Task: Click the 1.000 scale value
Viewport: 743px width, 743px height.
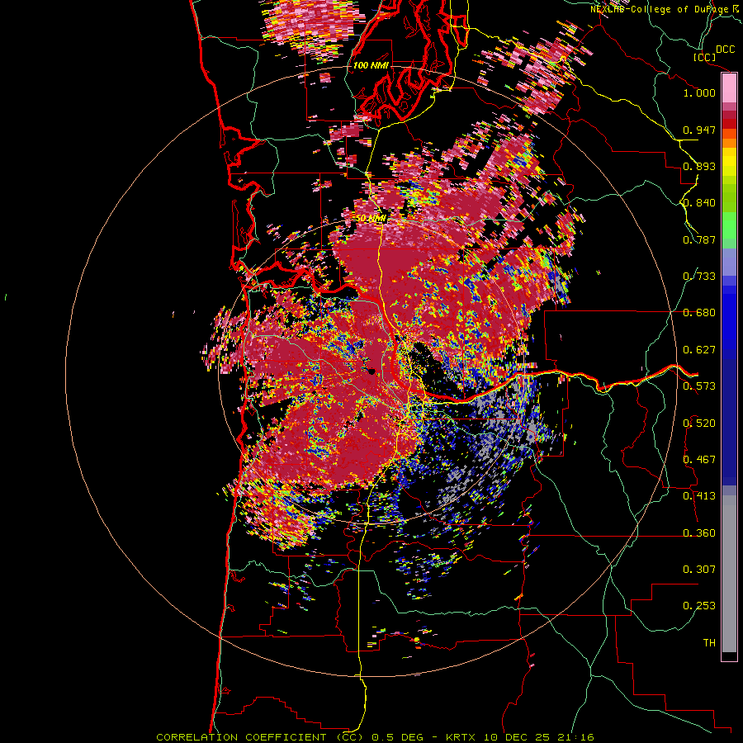Action: [x=699, y=92]
